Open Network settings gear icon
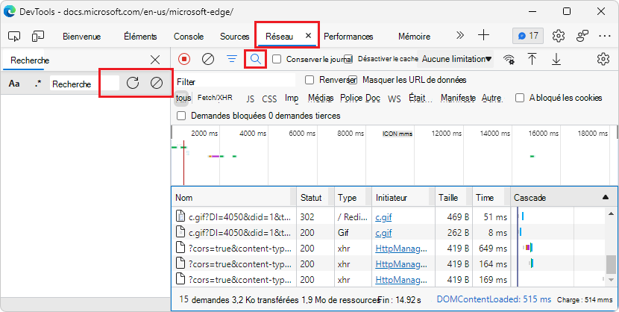619x312 pixels. 603,59
